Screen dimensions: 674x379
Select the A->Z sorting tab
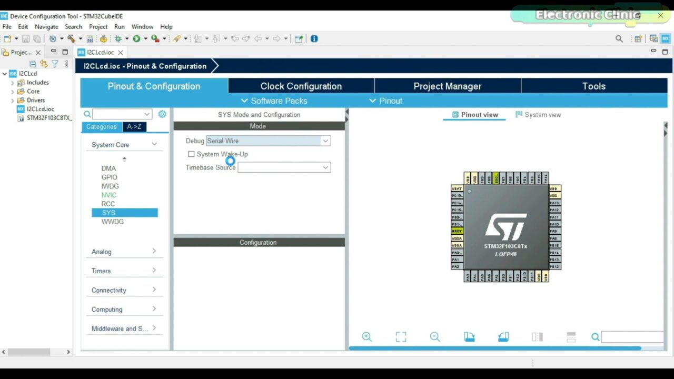tap(134, 127)
